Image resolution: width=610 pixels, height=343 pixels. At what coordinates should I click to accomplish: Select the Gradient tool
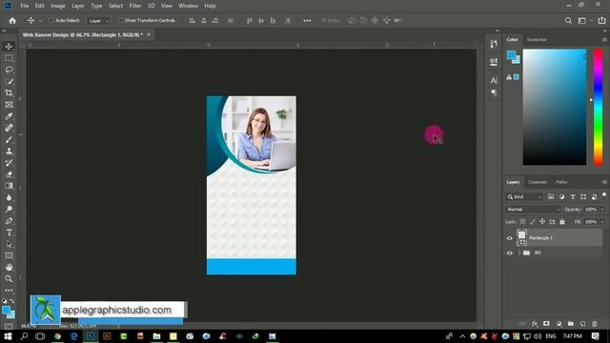tap(9, 186)
